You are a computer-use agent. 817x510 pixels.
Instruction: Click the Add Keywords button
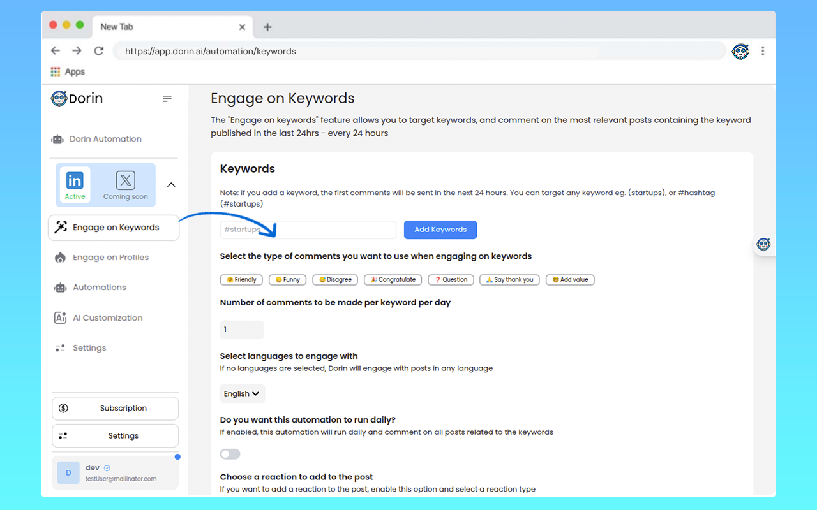(440, 229)
